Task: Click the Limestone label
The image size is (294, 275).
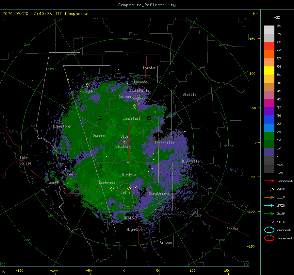Action: [x=62, y=126]
